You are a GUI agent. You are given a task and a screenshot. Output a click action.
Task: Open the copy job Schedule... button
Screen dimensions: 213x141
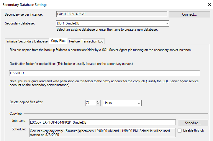click(x=193, y=123)
